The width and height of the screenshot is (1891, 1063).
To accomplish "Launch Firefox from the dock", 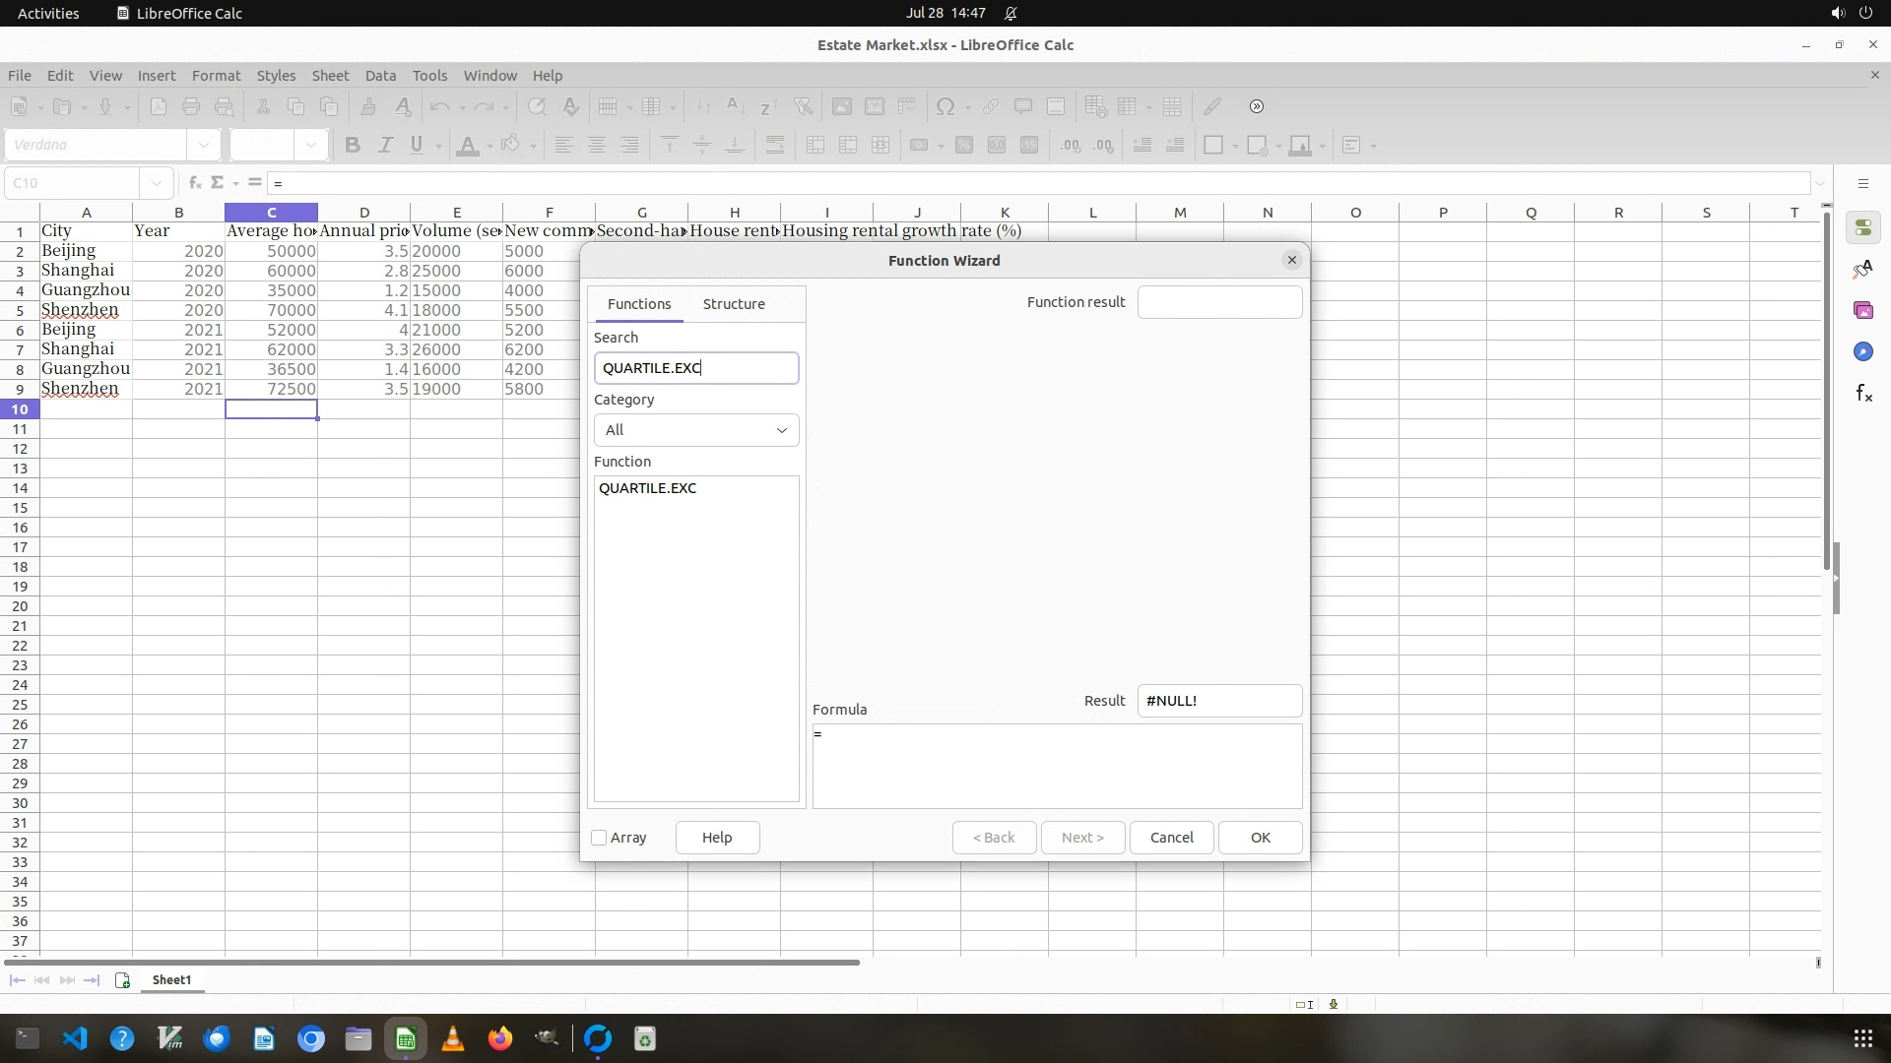I will [500, 1039].
